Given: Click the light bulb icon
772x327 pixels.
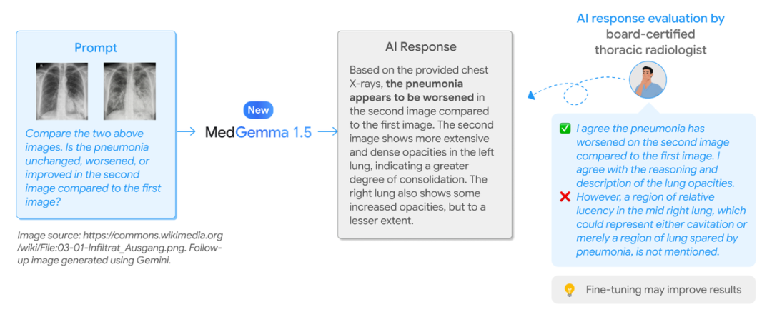Looking at the screenshot, I should (x=569, y=290).
